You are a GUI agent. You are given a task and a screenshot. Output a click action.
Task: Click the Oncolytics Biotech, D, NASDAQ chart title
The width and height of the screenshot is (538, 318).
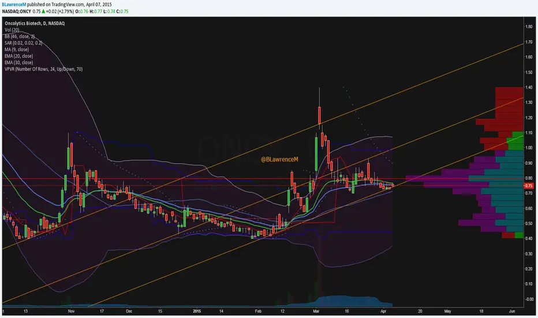click(x=35, y=23)
